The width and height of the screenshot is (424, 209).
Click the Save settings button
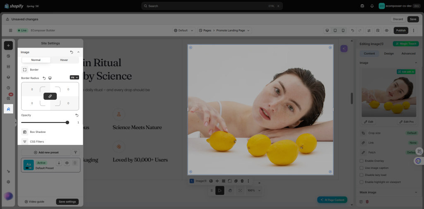tap(67, 202)
